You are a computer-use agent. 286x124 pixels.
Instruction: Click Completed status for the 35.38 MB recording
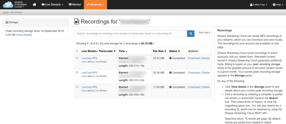click(x=177, y=73)
